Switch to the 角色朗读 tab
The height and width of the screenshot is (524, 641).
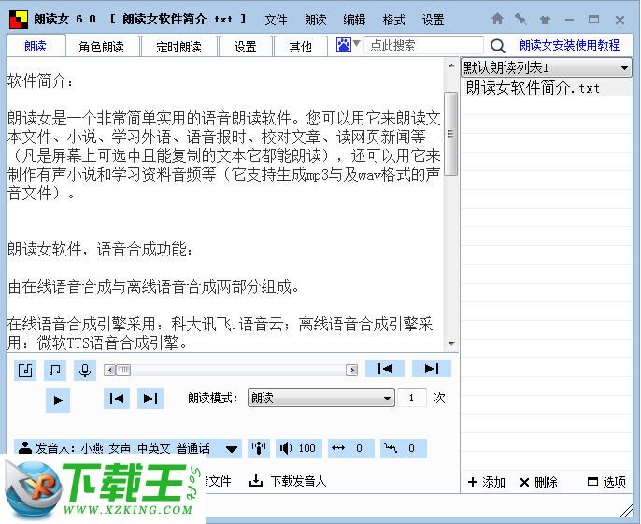pos(101,47)
